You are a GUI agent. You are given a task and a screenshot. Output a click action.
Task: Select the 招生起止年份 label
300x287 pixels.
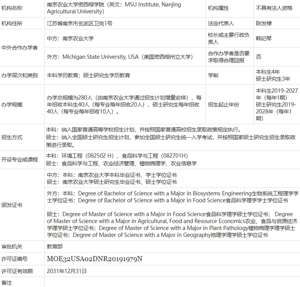coord(223,105)
